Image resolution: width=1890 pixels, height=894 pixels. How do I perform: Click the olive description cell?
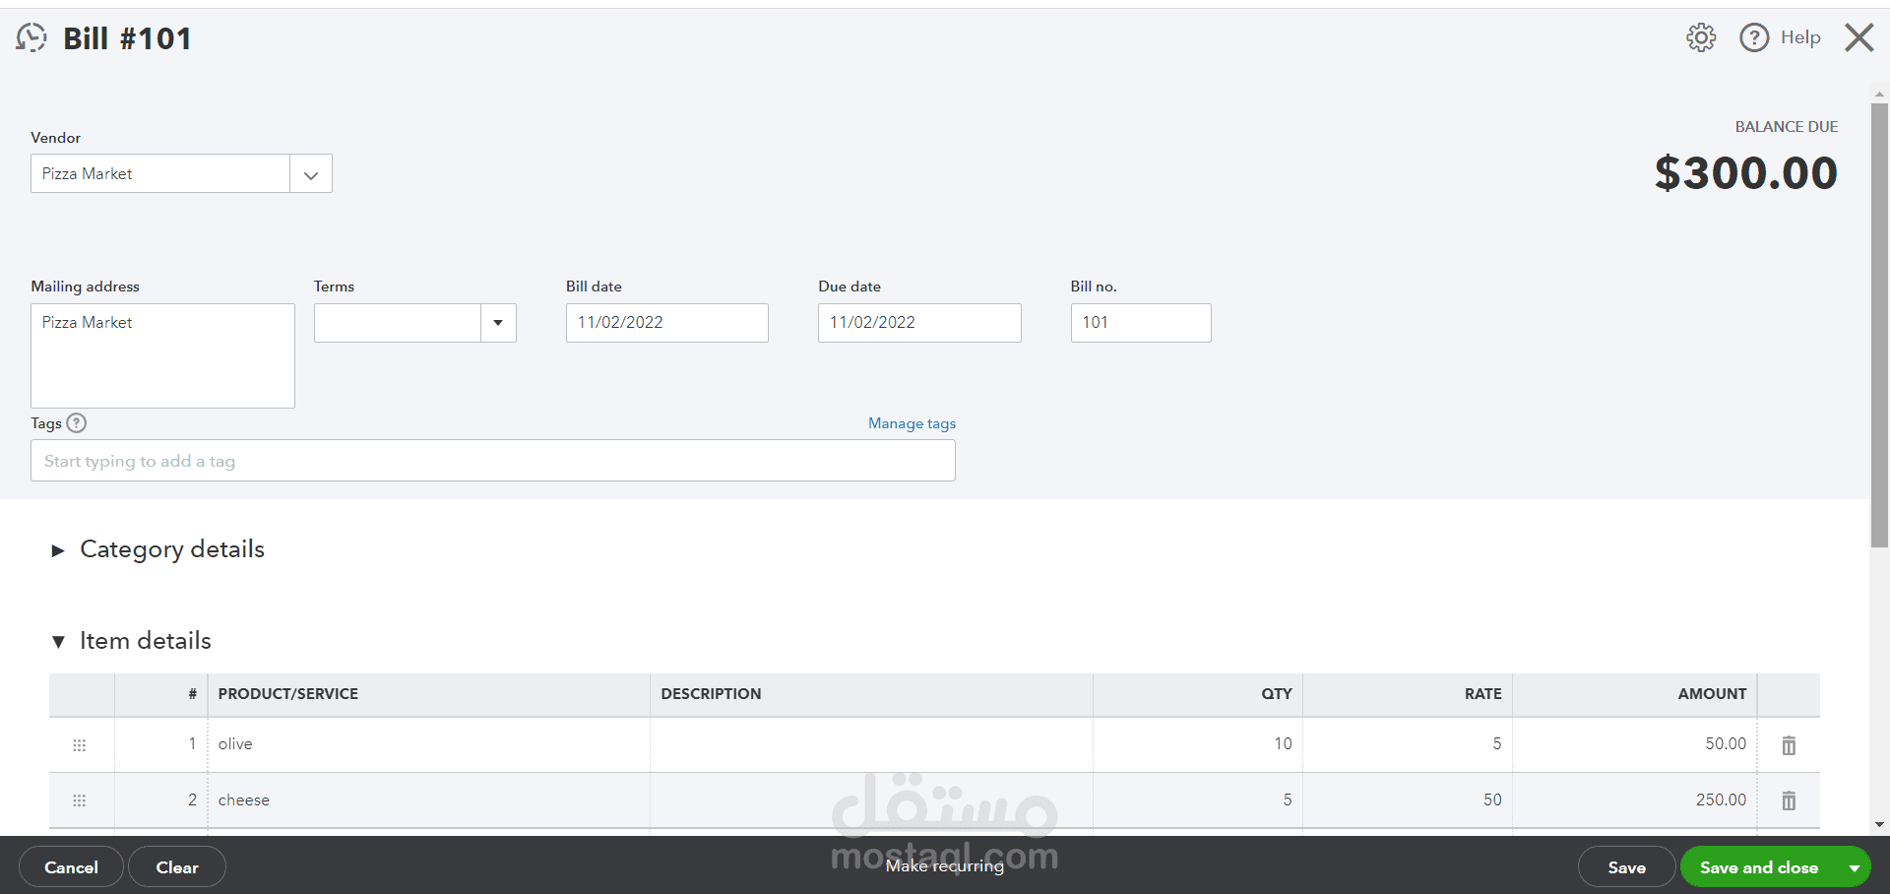(x=871, y=744)
